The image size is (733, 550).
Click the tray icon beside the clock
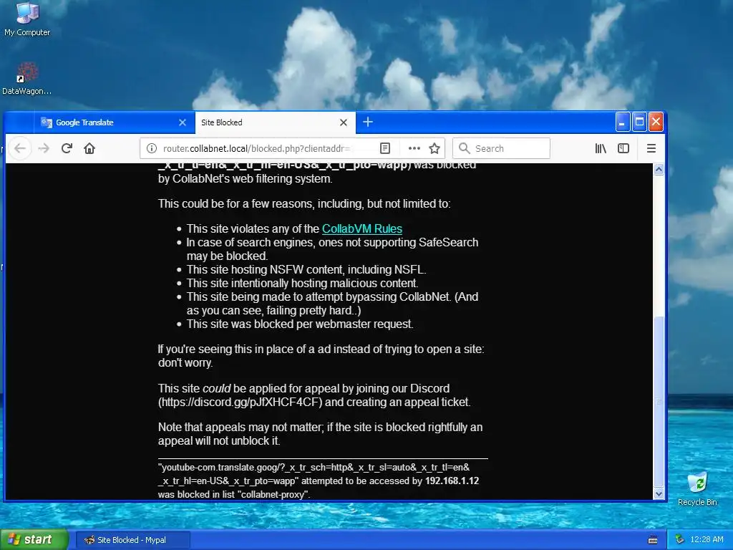click(x=679, y=540)
